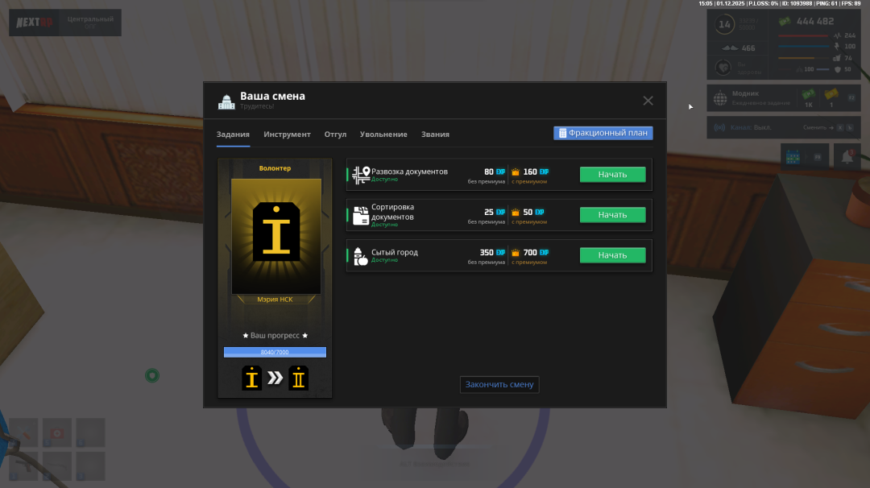The height and width of the screenshot is (488, 870).
Task: End the shift with Закончить смену
Action: (x=499, y=384)
